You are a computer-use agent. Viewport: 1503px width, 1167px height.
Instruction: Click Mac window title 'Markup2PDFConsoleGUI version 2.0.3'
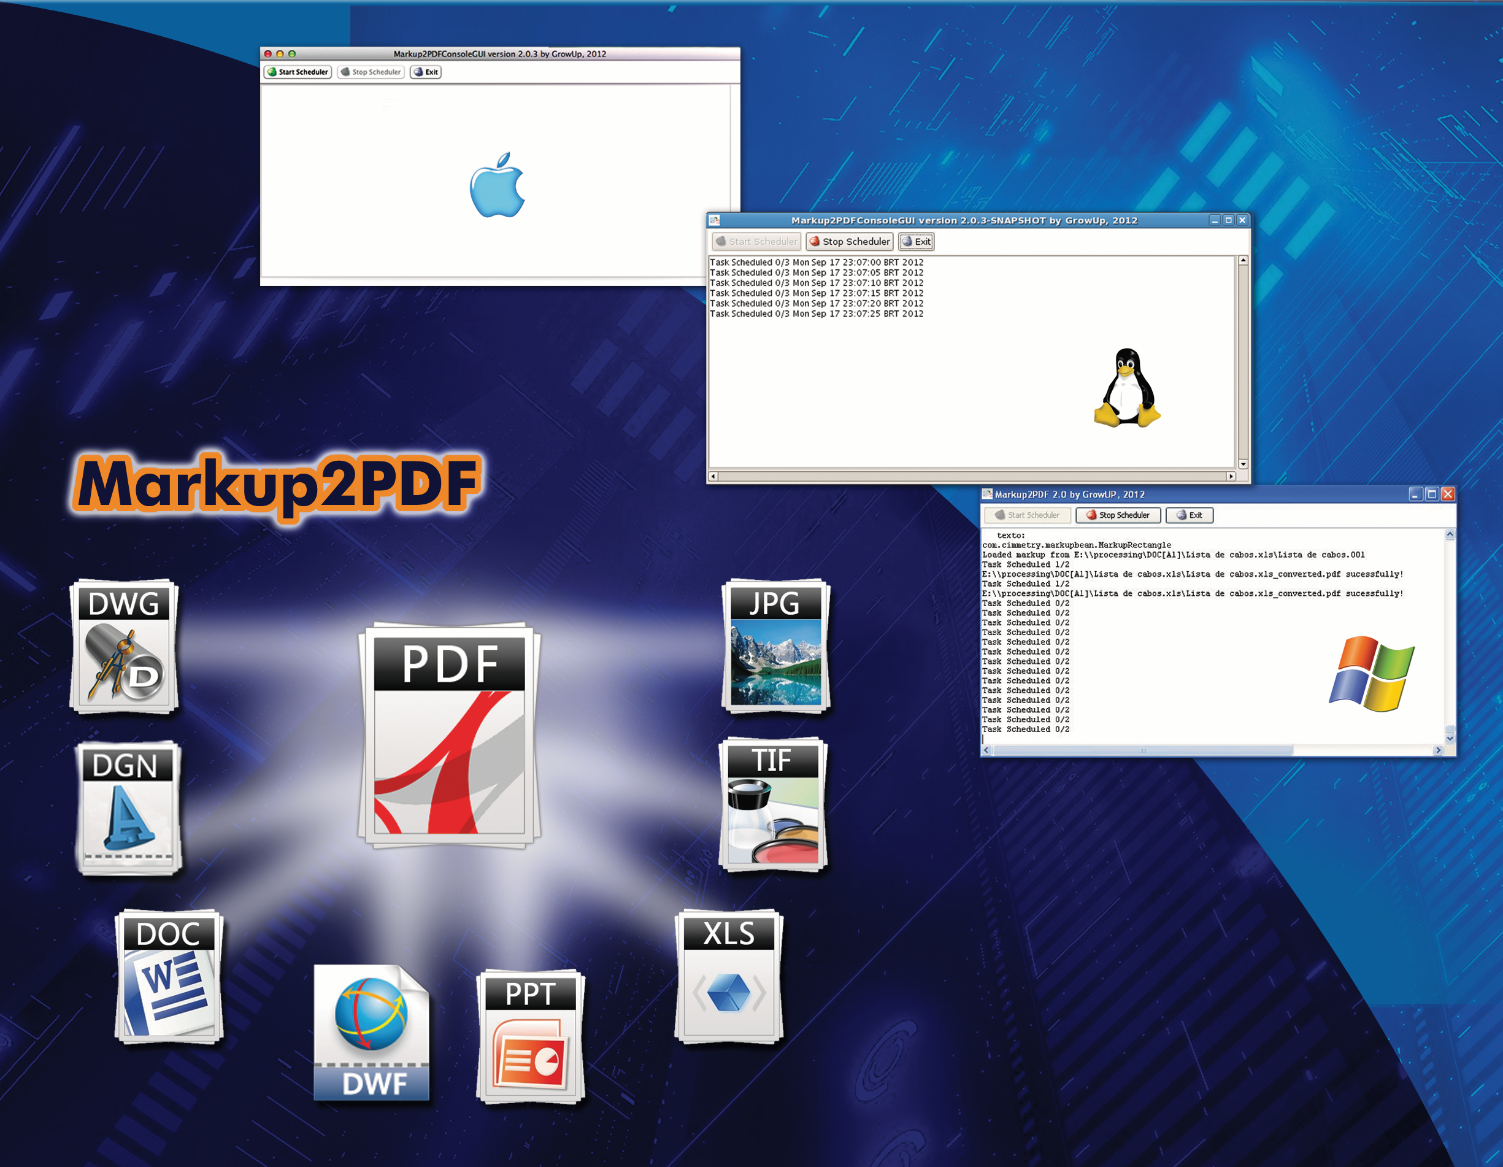465,54
